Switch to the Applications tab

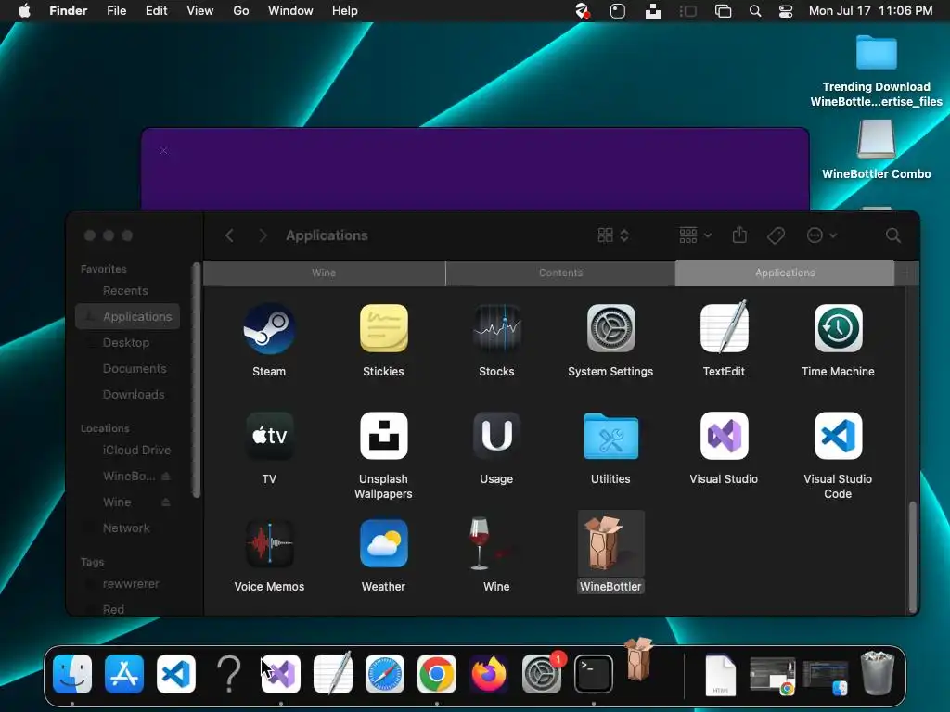tap(785, 273)
